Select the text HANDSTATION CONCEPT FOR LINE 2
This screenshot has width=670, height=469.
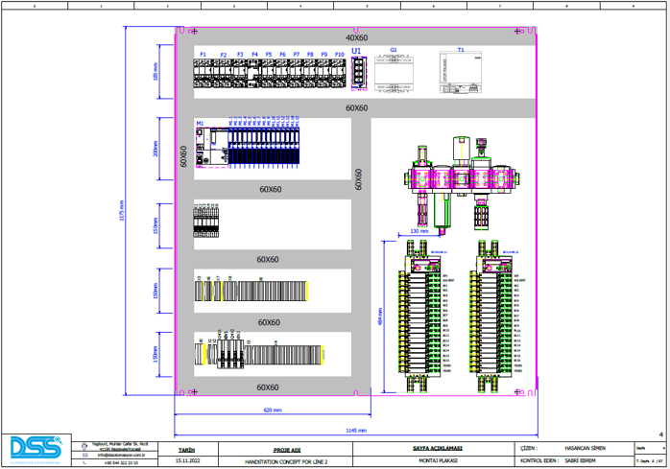point(286,461)
